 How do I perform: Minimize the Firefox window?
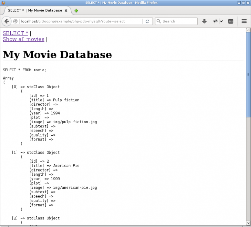pos(239,3)
